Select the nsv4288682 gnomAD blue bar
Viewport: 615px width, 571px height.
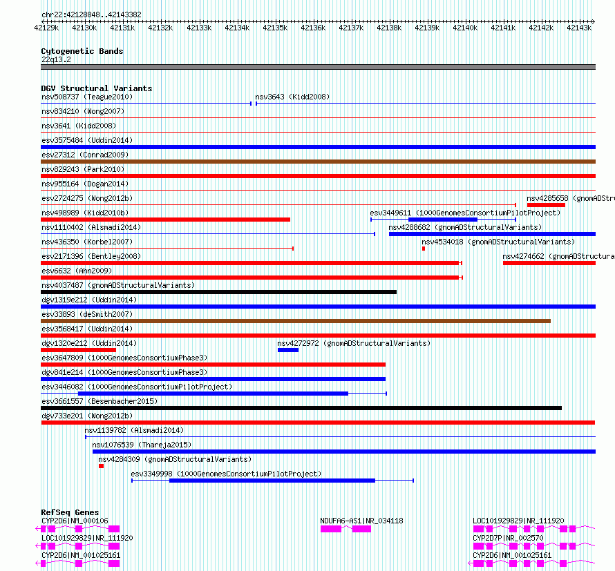click(492, 234)
